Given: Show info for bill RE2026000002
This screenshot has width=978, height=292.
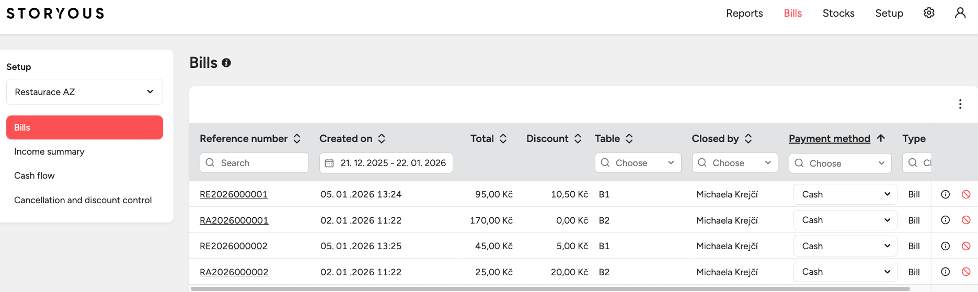Looking at the screenshot, I should click(x=946, y=246).
